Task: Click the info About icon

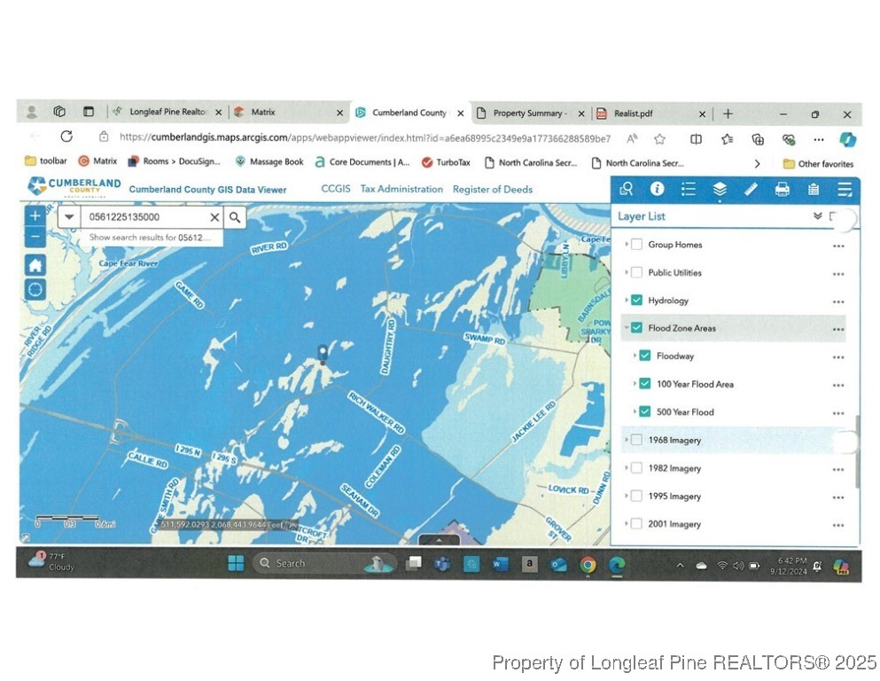Action: tap(657, 189)
